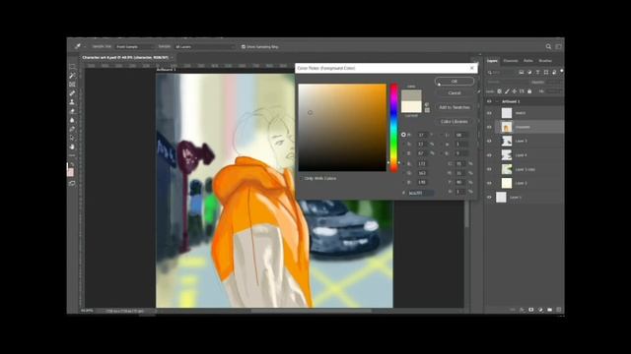Click the add layer style fx icon

[522, 310]
